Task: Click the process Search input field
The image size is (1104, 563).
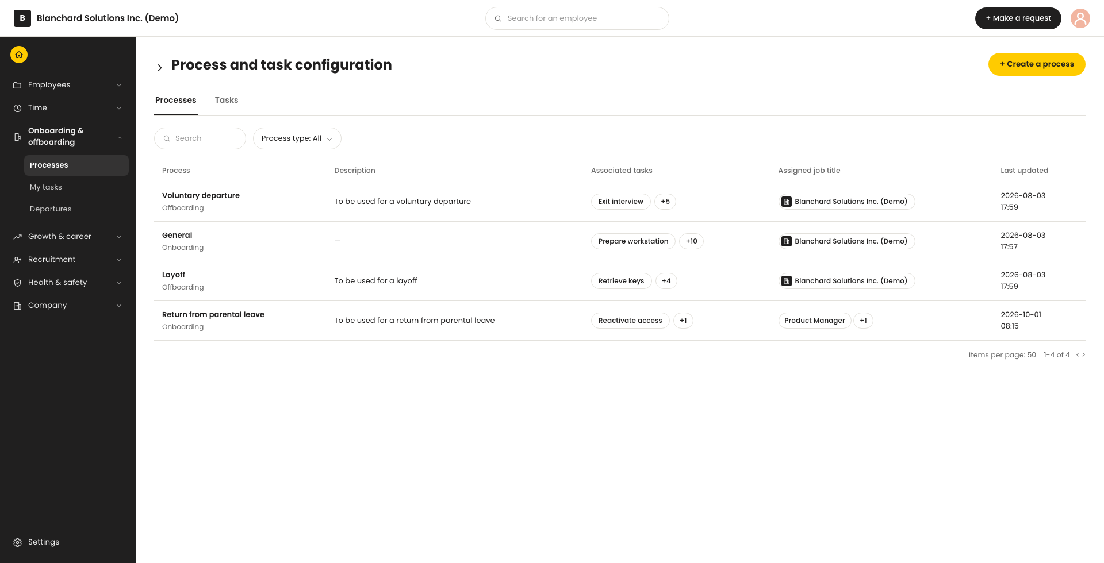Action: 200,138
